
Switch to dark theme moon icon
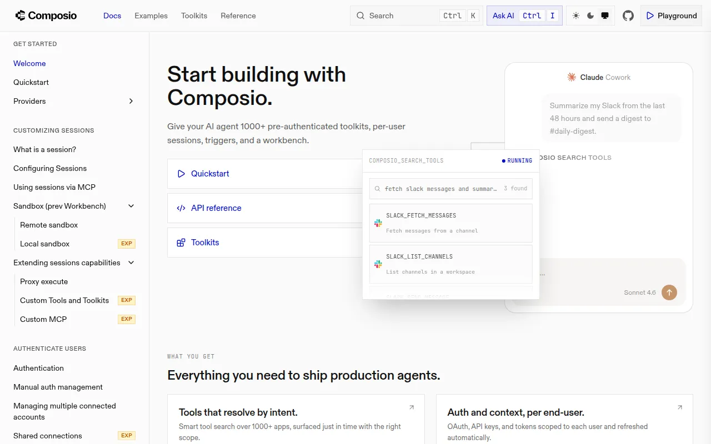(590, 16)
